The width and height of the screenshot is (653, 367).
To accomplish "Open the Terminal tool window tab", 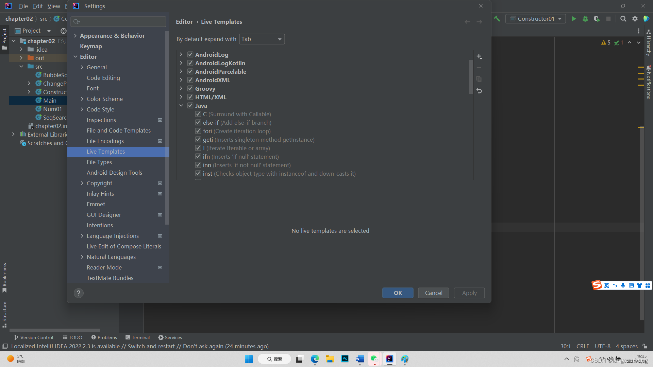I will (137, 337).
